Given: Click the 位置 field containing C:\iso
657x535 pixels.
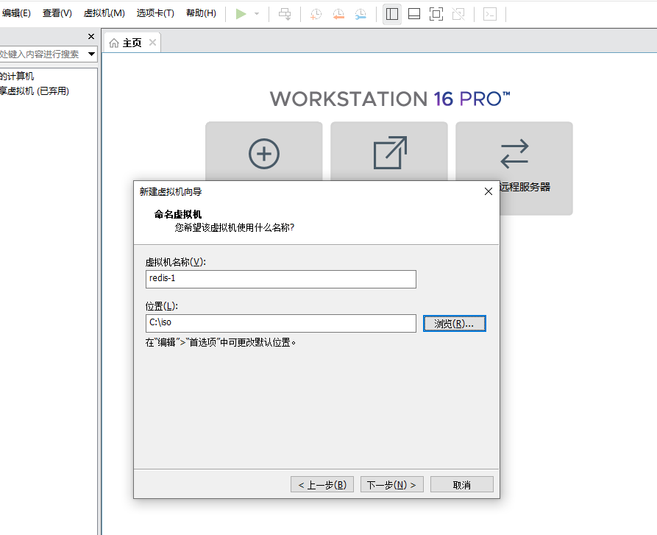Looking at the screenshot, I should (281, 324).
